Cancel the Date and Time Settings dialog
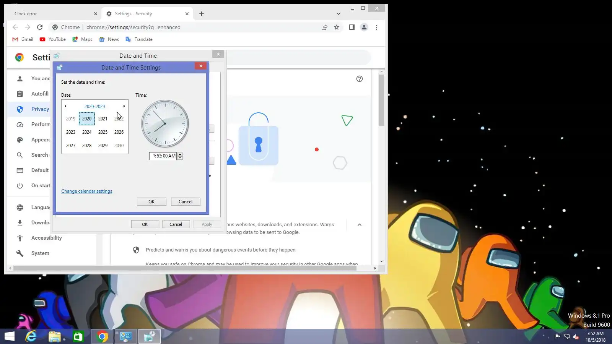The height and width of the screenshot is (344, 612). tap(186, 202)
